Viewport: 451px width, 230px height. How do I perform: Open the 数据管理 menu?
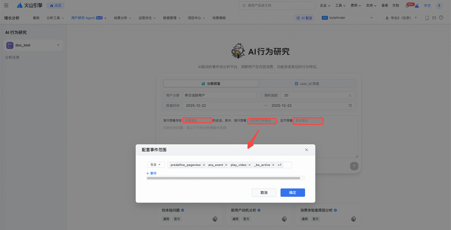172,18
